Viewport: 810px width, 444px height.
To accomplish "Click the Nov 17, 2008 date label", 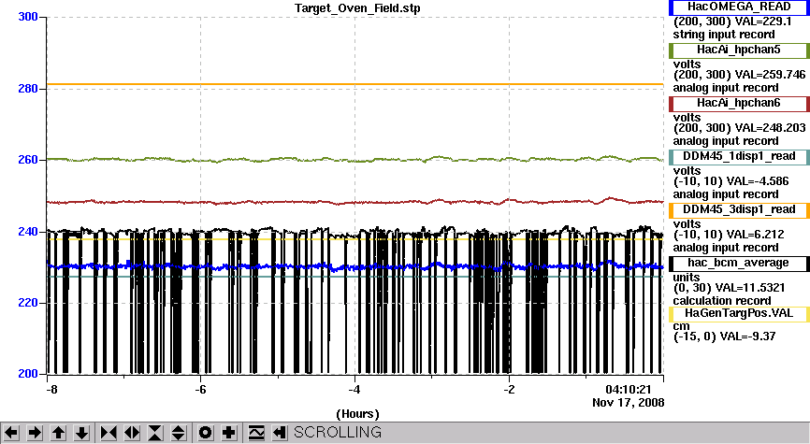I will (629, 403).
